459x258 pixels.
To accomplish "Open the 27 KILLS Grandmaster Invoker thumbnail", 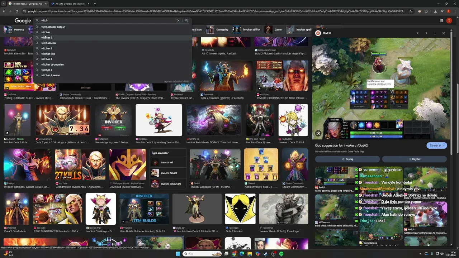I will 80,164.
